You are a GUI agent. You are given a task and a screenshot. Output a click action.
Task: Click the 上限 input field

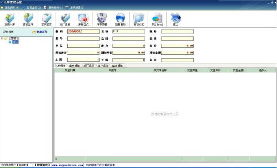83,60
